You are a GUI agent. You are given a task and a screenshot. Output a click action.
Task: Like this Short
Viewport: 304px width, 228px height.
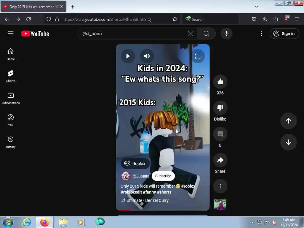(220, 82)
